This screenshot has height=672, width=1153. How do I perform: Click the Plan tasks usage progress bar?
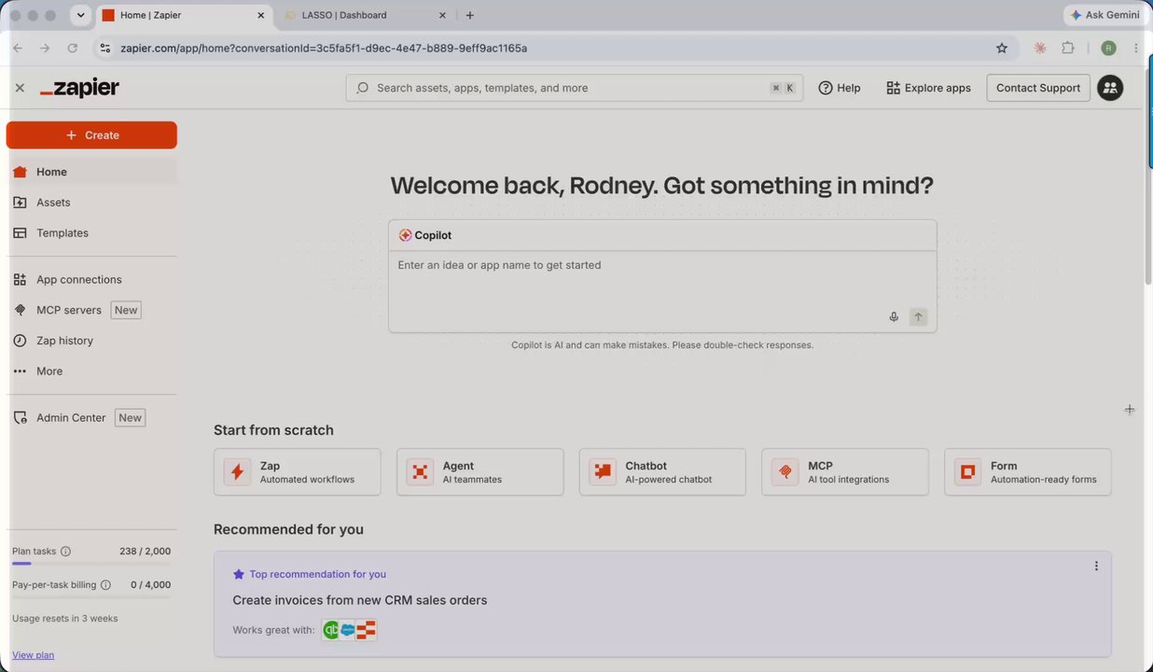pos(91,564)
